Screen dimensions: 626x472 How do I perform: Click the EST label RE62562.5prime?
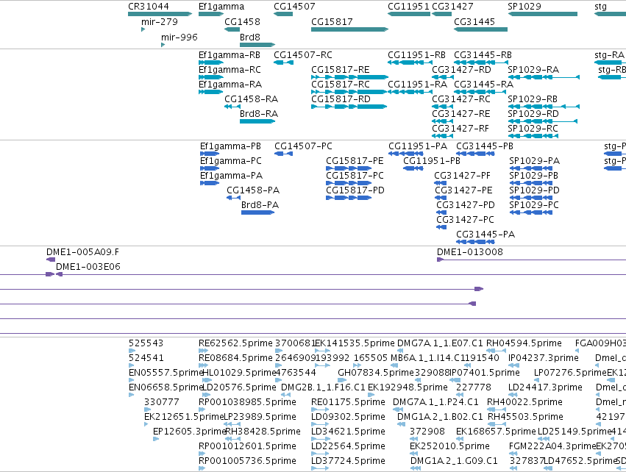235,343
